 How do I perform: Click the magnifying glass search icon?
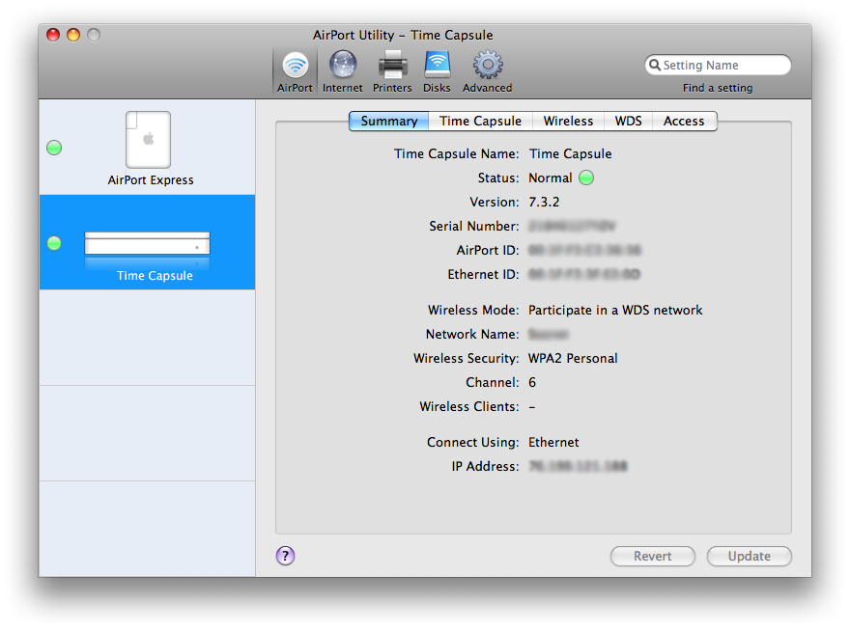[655, 65]
